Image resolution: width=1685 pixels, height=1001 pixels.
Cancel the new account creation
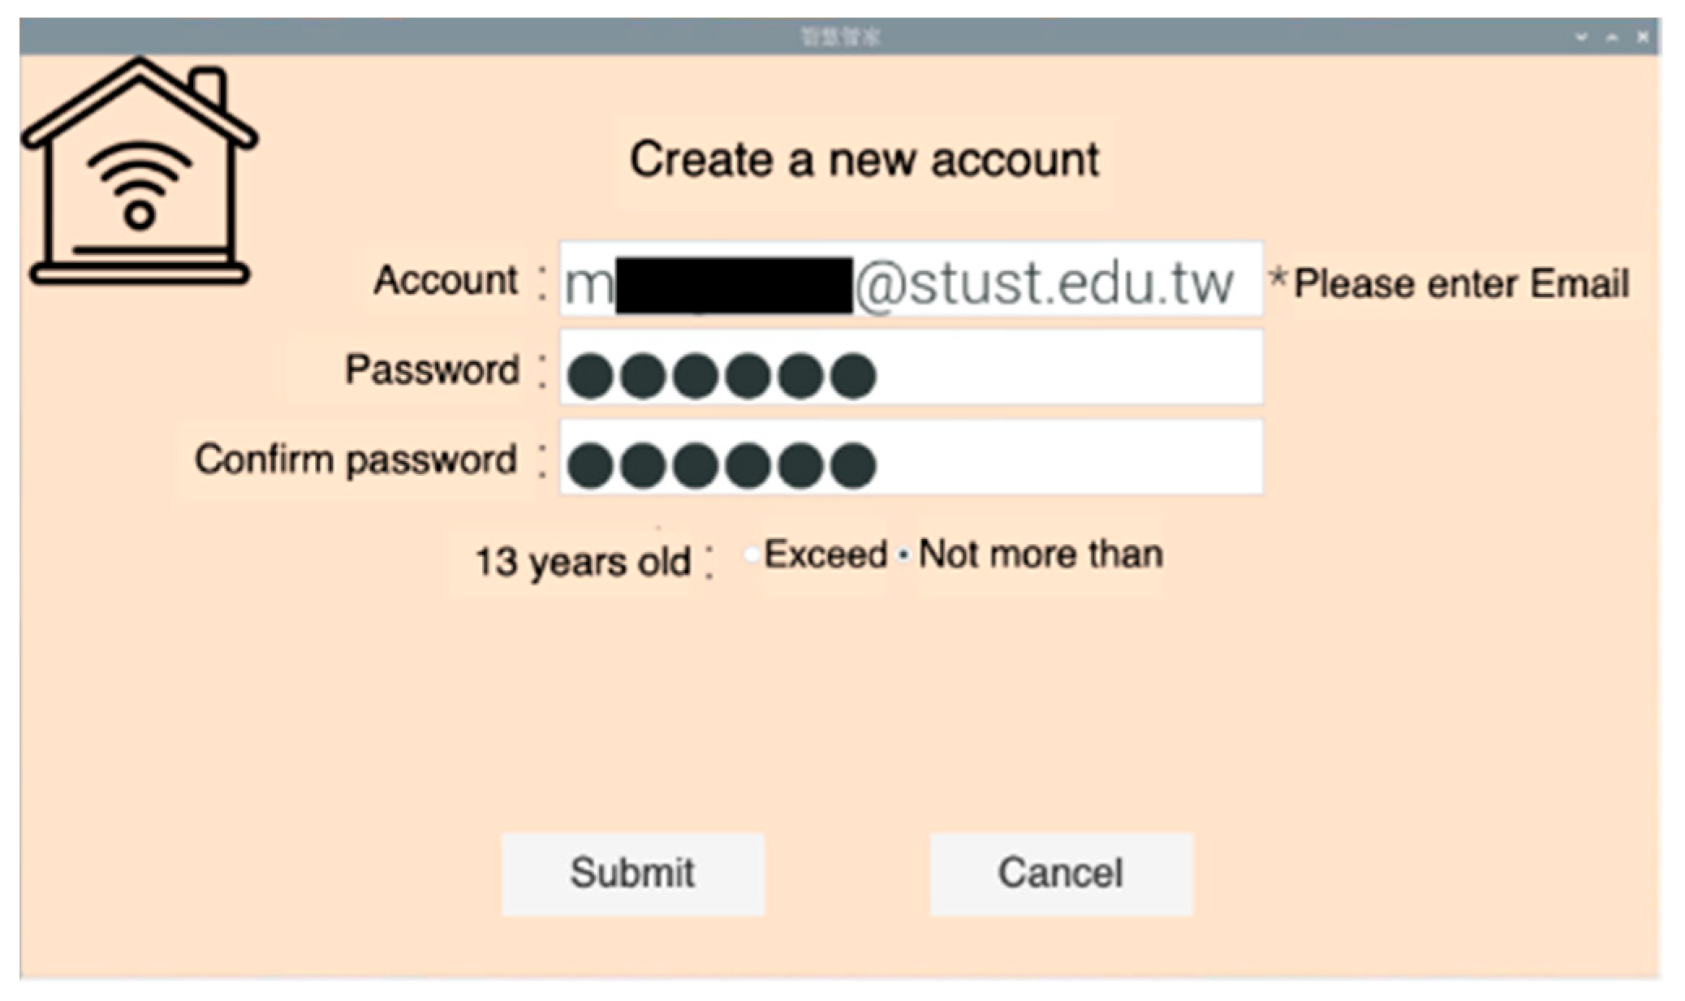click(x=1060, y=874)
